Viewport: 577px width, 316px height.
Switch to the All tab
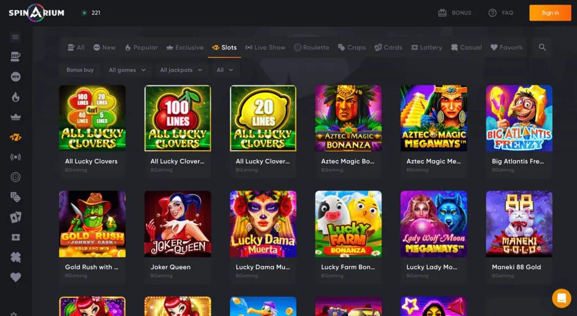pyautogui.click(x=76, y=47)
